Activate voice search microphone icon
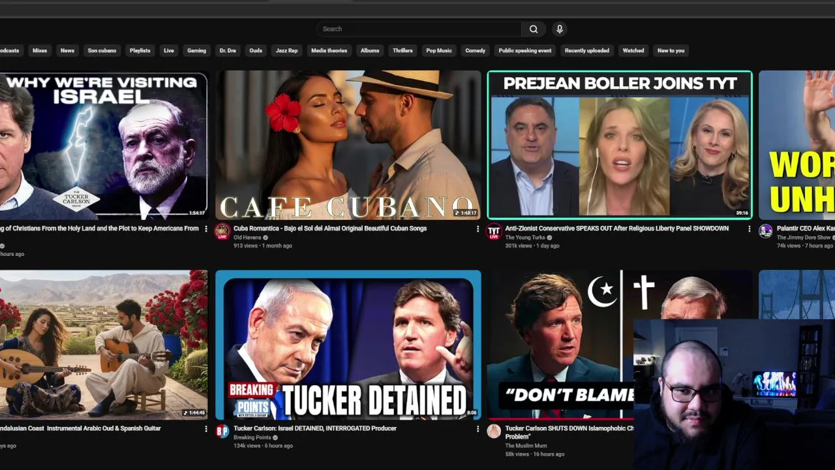835x470 pixels. tap(559, 29)
